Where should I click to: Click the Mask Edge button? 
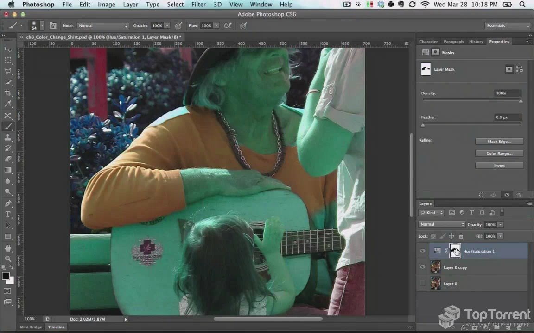tap(499, 142)
